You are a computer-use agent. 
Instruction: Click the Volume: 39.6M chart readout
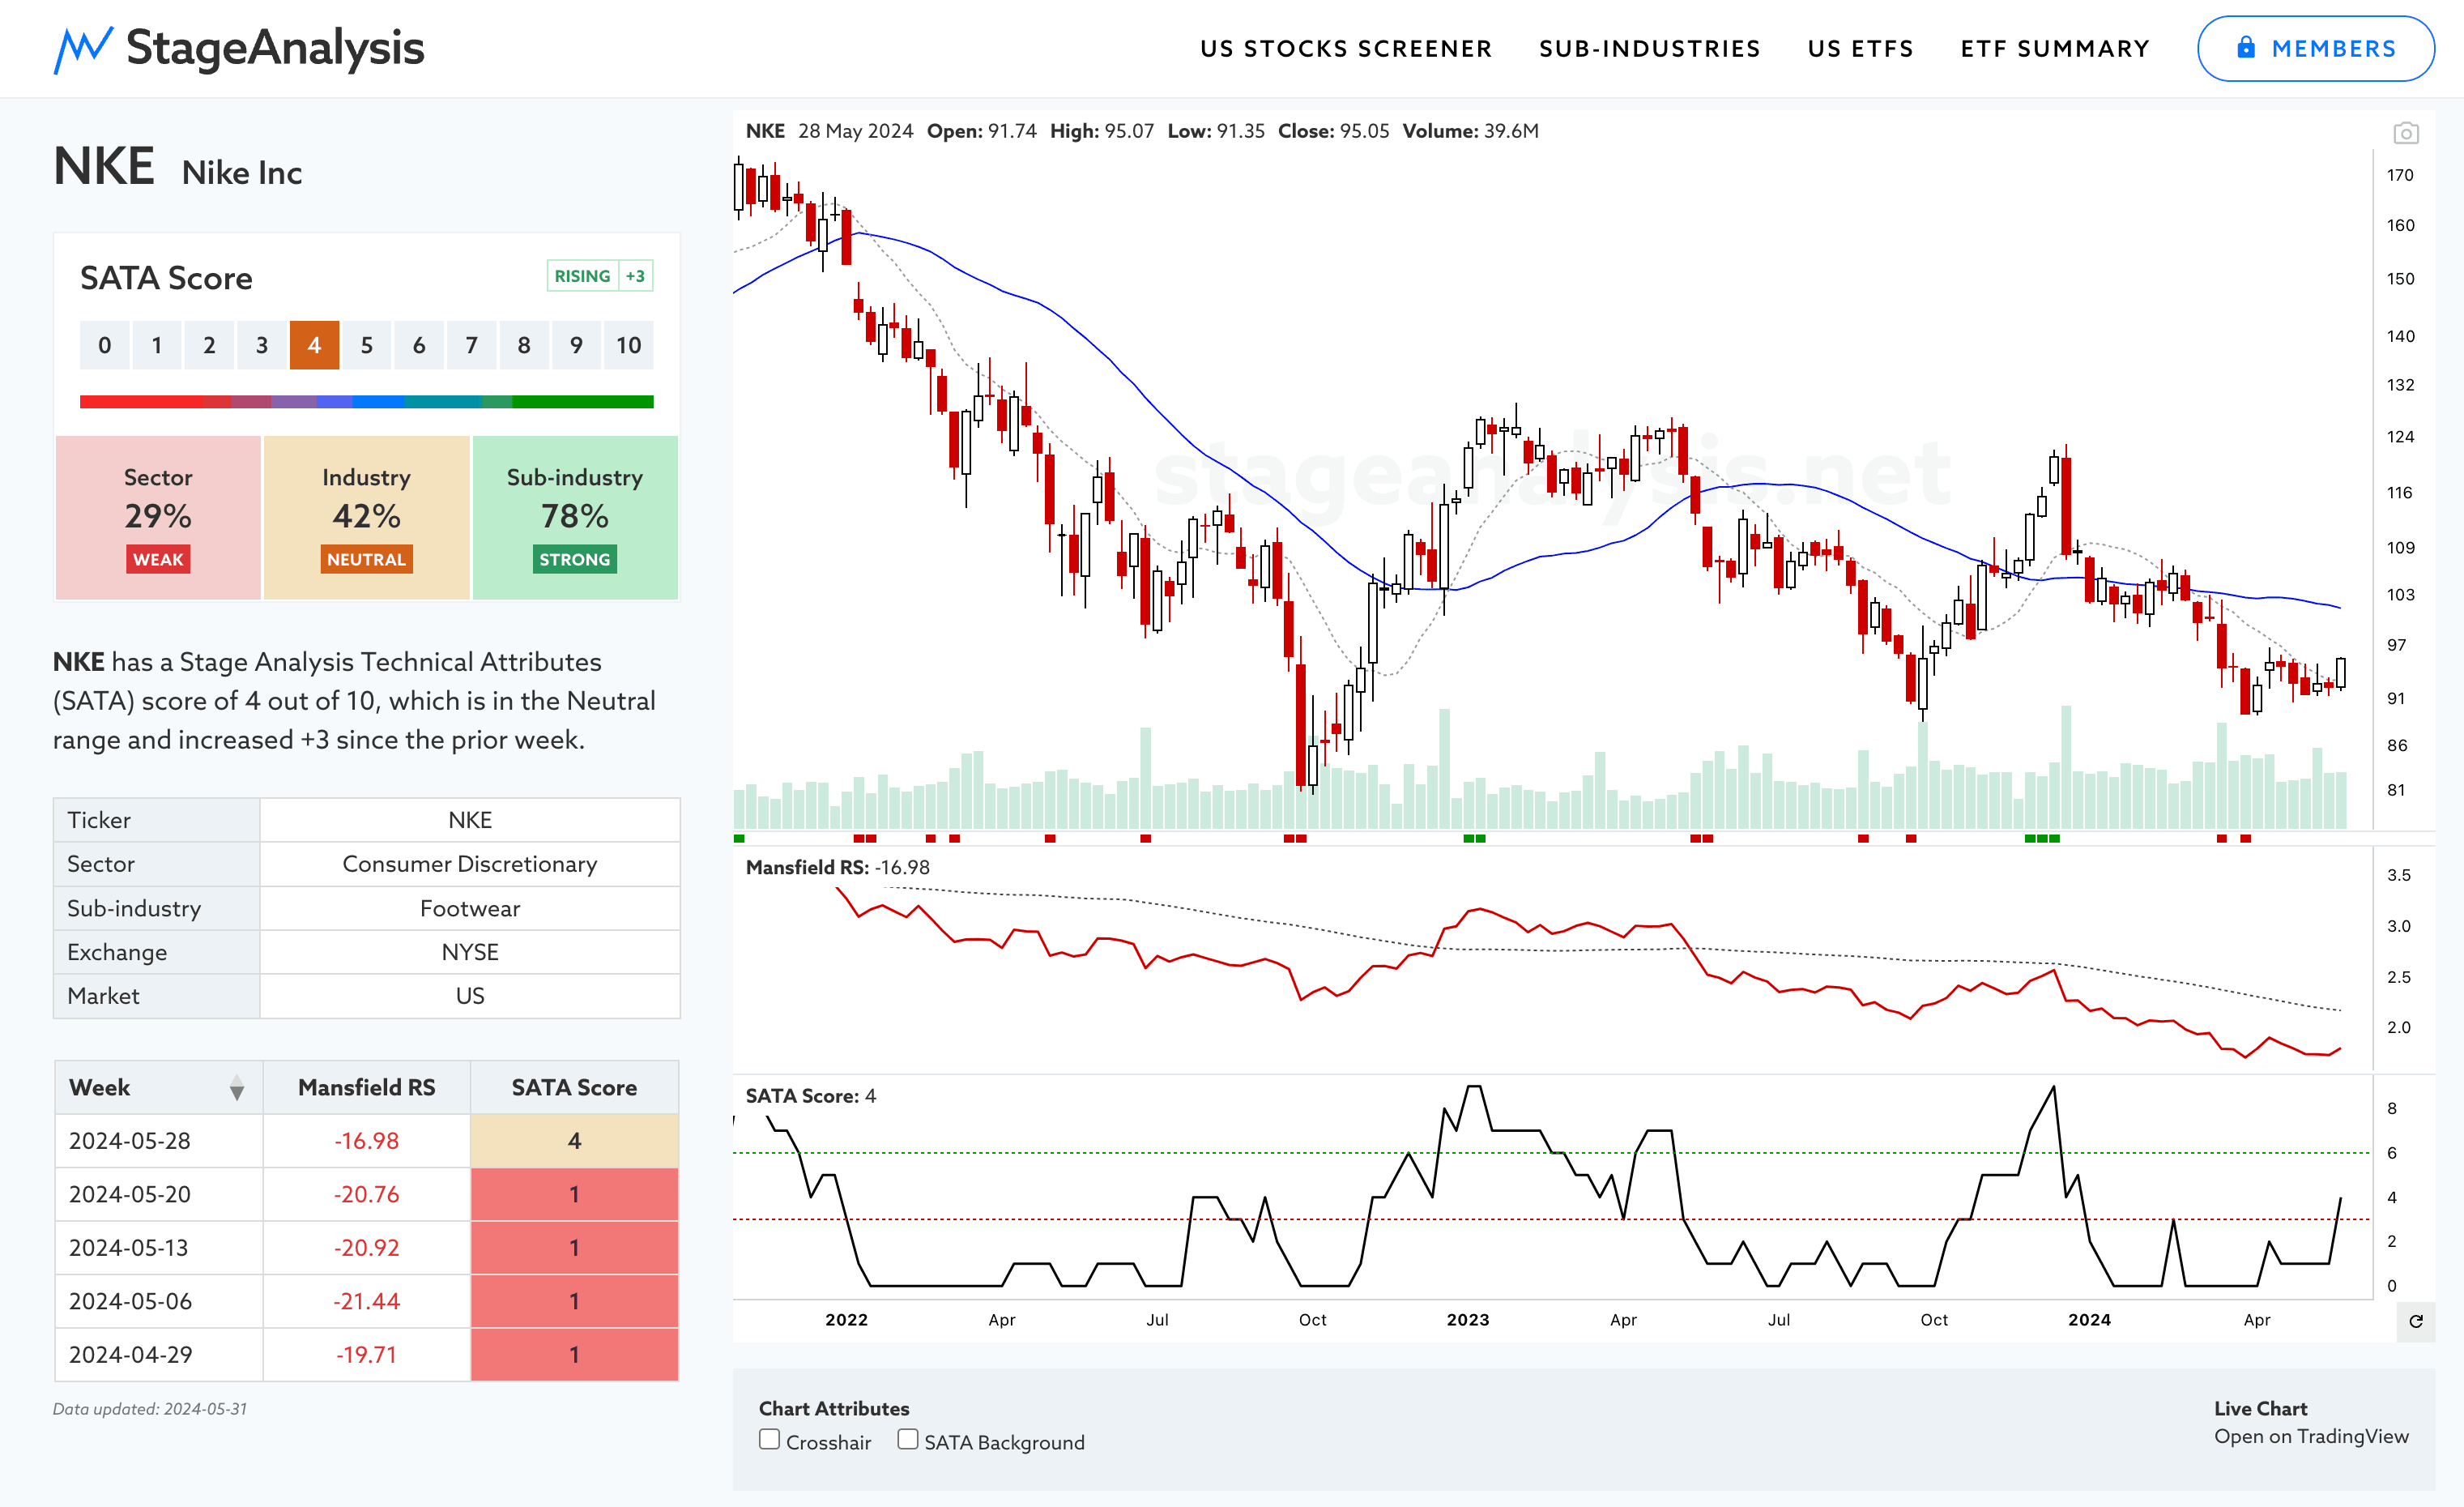pos(1470,131)
